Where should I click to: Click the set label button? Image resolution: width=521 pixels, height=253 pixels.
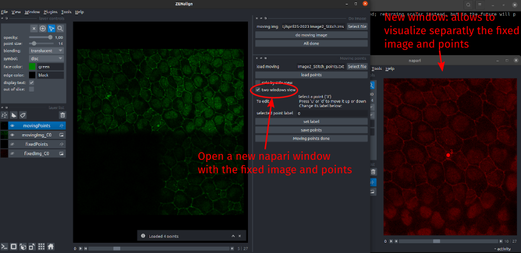click(311, 121)
